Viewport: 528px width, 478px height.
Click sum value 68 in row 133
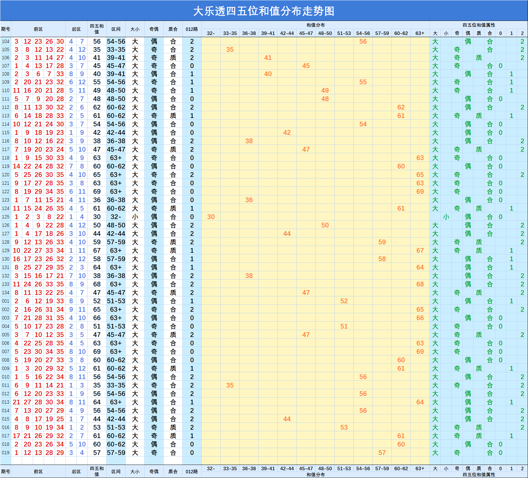(97, 284)
